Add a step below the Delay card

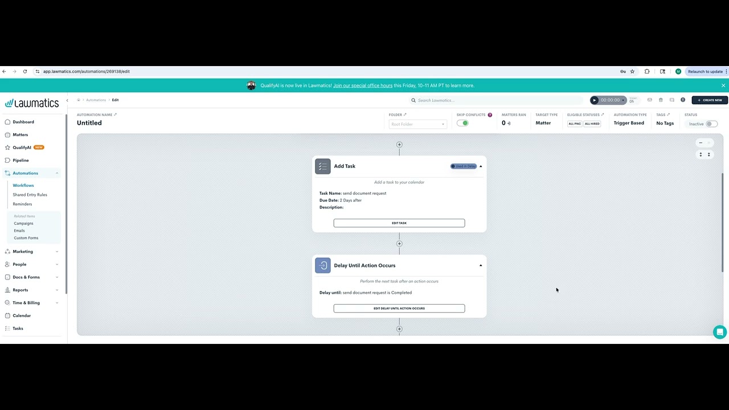point(399,329)
